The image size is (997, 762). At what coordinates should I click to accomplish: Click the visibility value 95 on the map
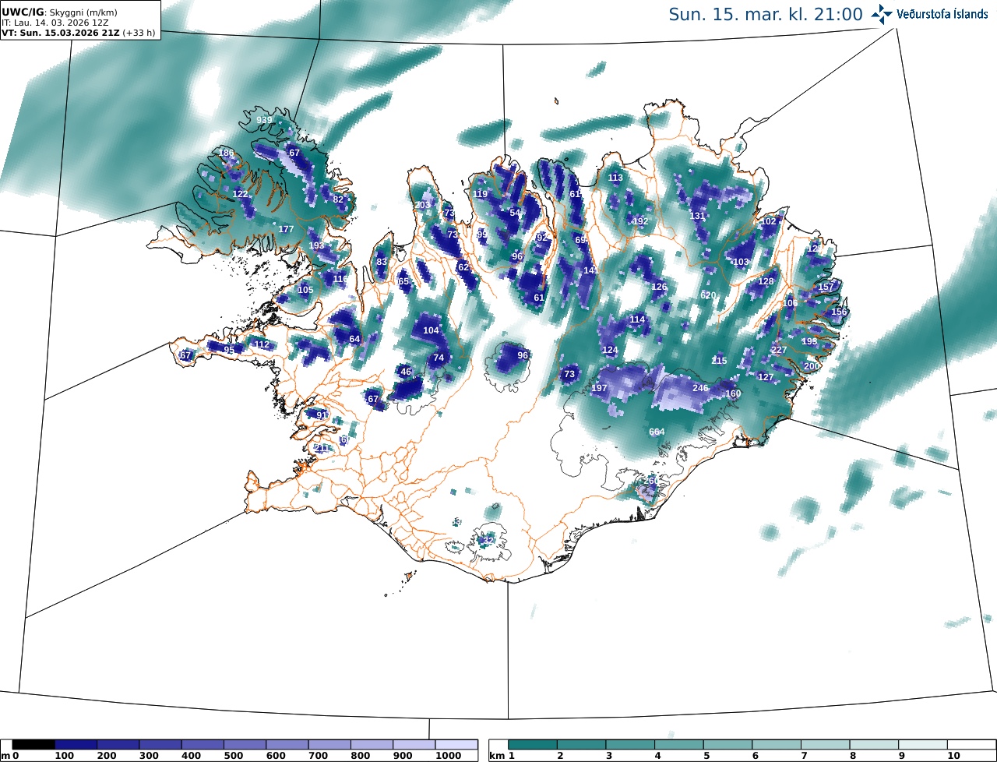(229, 350)
